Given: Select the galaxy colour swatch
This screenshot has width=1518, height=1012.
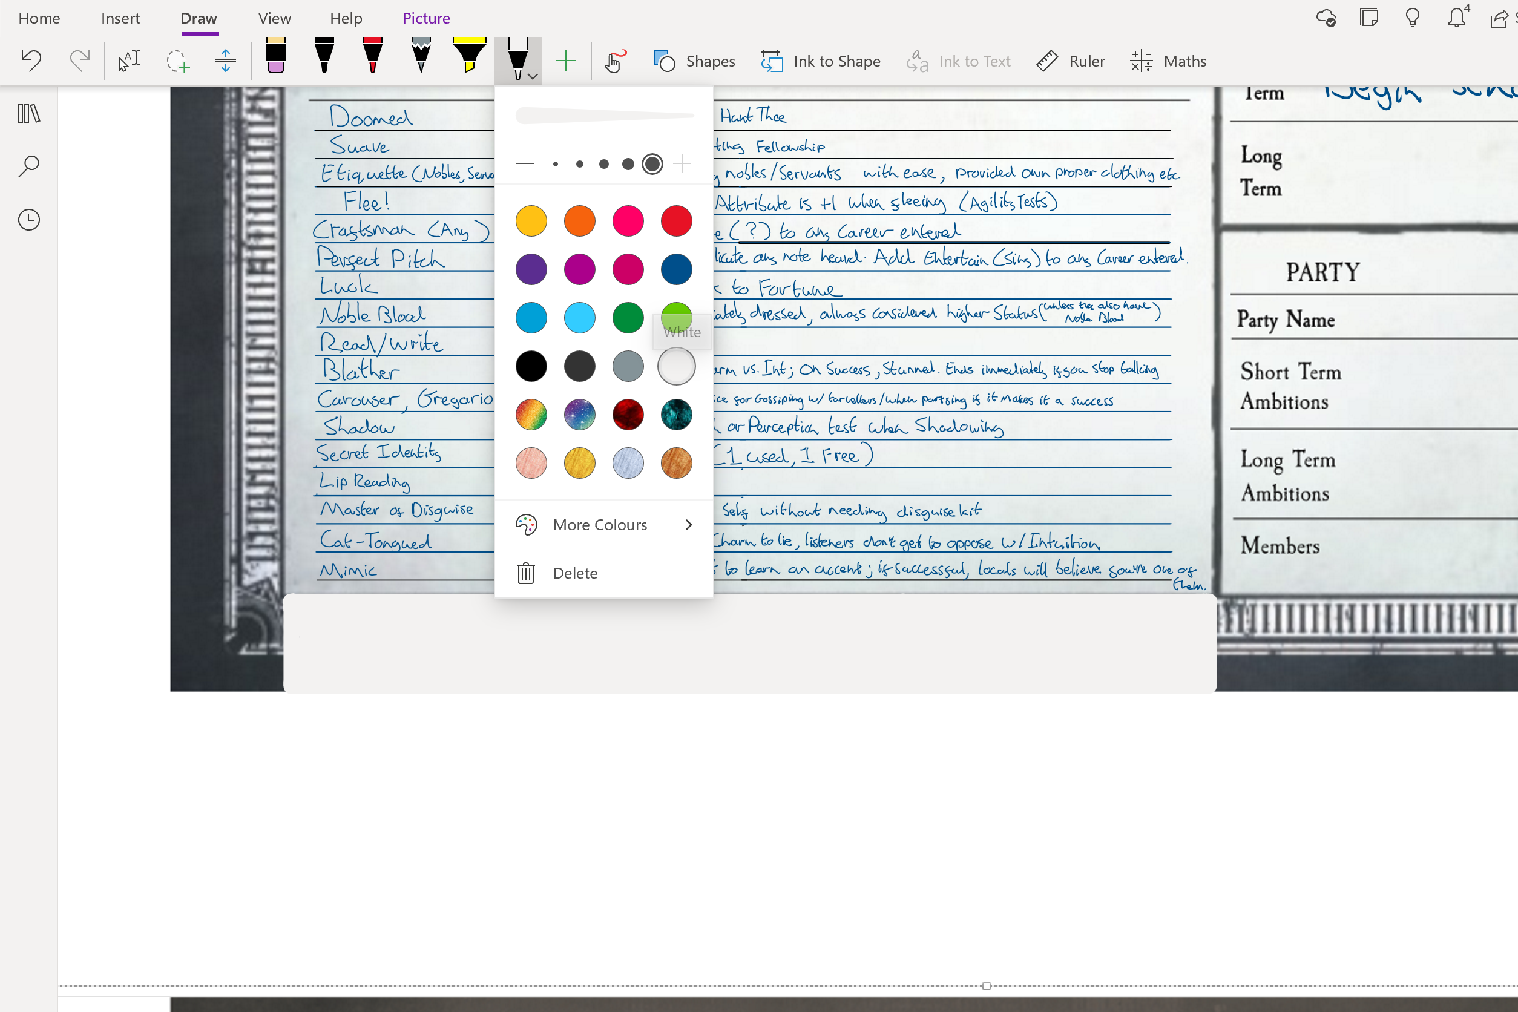Looking at the screenshot, I should pyautogui.click(x=579, y=415).
